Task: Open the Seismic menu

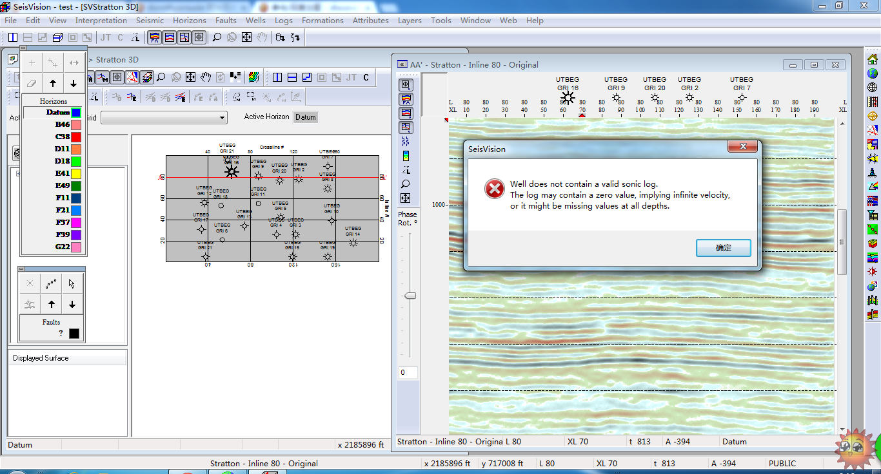Action: pyautogui.click(x=150, y=21)
